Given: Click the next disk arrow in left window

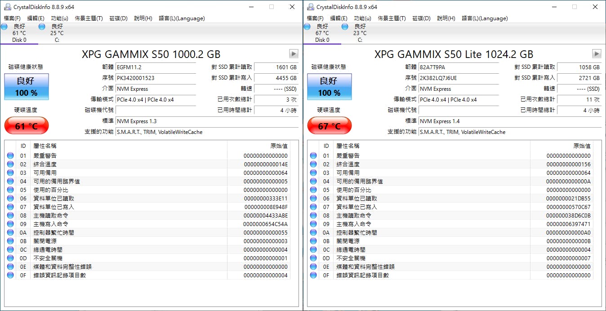Looking at the screenshot, I should [294, 54].
